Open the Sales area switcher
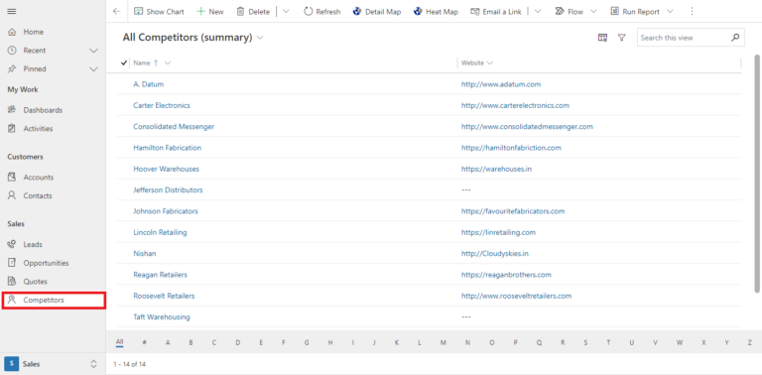The height and width of the screenshot is (375, 762). [x=53, y=364]
